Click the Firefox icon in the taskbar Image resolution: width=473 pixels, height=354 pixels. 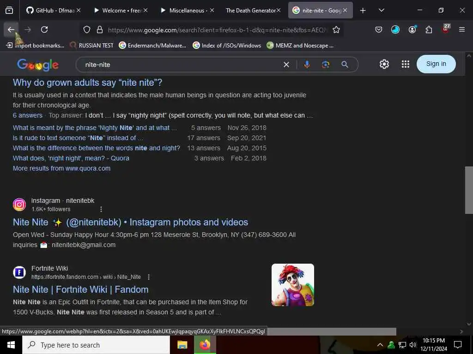pos(205,345)
